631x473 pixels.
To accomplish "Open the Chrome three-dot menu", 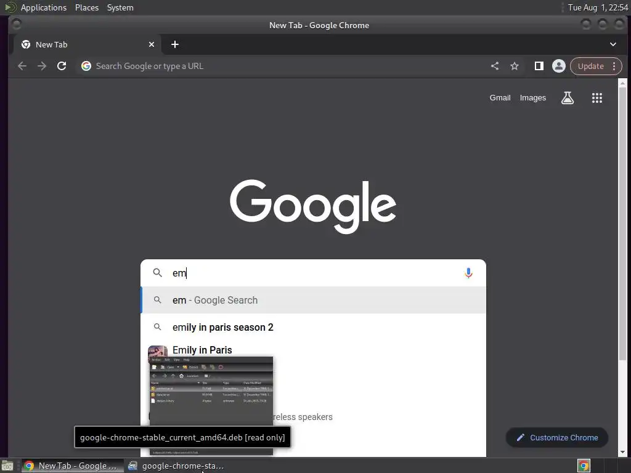I will point(614,66).
